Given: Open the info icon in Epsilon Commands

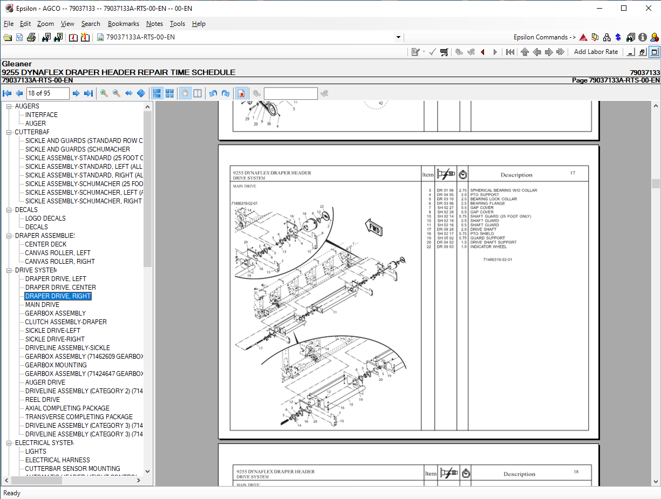Looking at the screenshot, I should click(x=642, y=37).
